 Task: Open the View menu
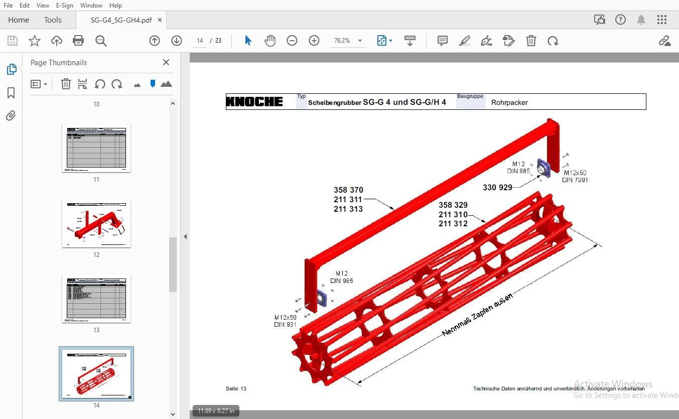[x=43, y=6]
